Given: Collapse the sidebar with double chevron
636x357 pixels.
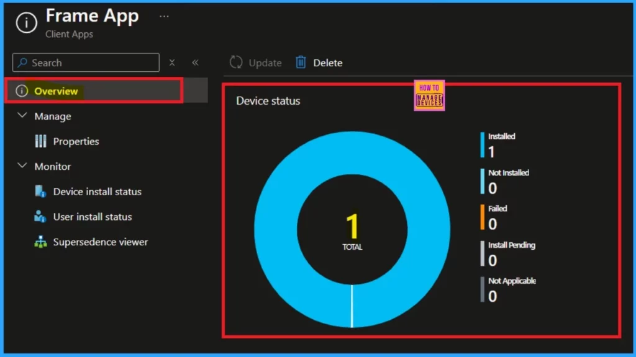Looking at the screenshot, I should [x=195, y=63].
